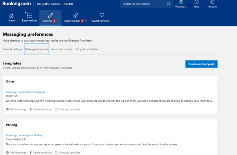Open the Template scheduler tab
This screenshot has width=237, height=155.
(x=87, y=49)
